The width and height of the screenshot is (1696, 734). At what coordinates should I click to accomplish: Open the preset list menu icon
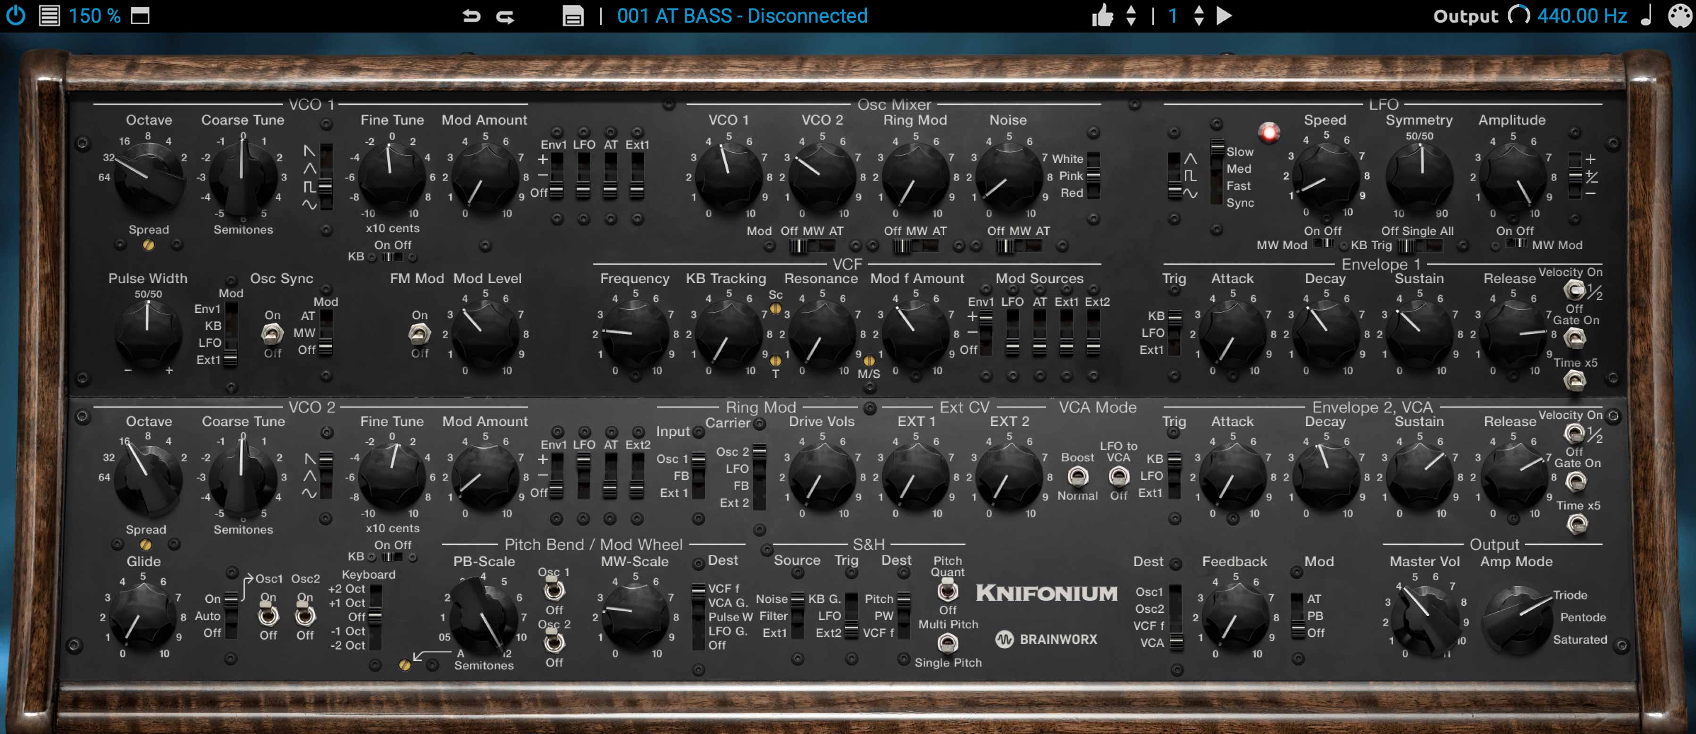tap(50, 15)
